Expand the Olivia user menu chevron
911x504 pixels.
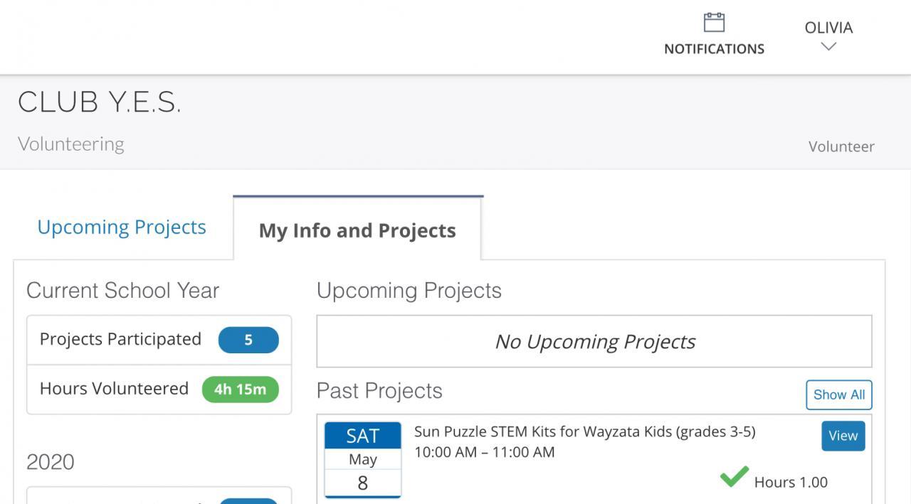pyautogui.click(x=828, y=47)
